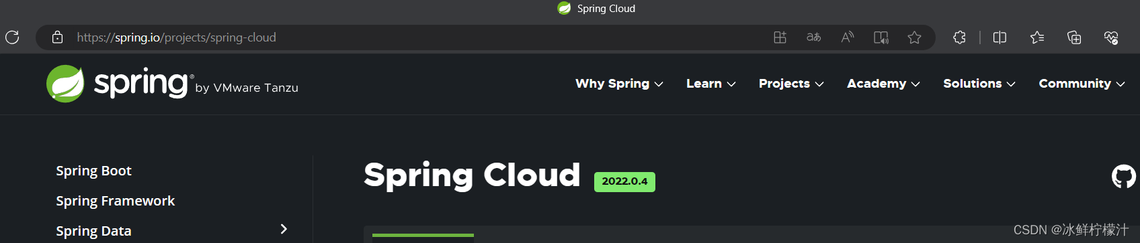Open the Spring Cloud GitHub repository icon
Screen dimensions: 1140x243
coord(1123,177)
